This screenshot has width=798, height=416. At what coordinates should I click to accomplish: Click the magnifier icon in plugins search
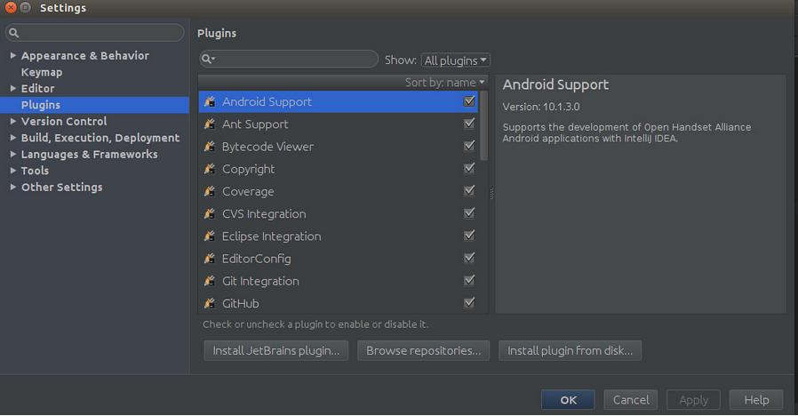[x=208, y=59]
